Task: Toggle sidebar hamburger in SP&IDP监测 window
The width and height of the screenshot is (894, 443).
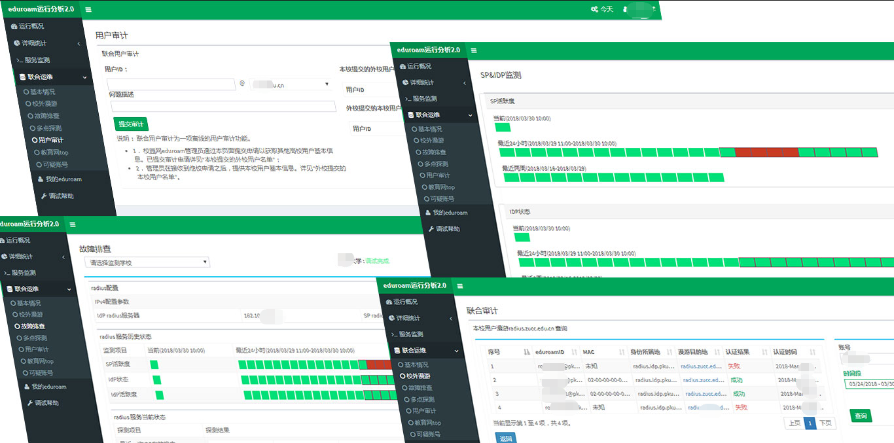Action: tap(473, 50)
